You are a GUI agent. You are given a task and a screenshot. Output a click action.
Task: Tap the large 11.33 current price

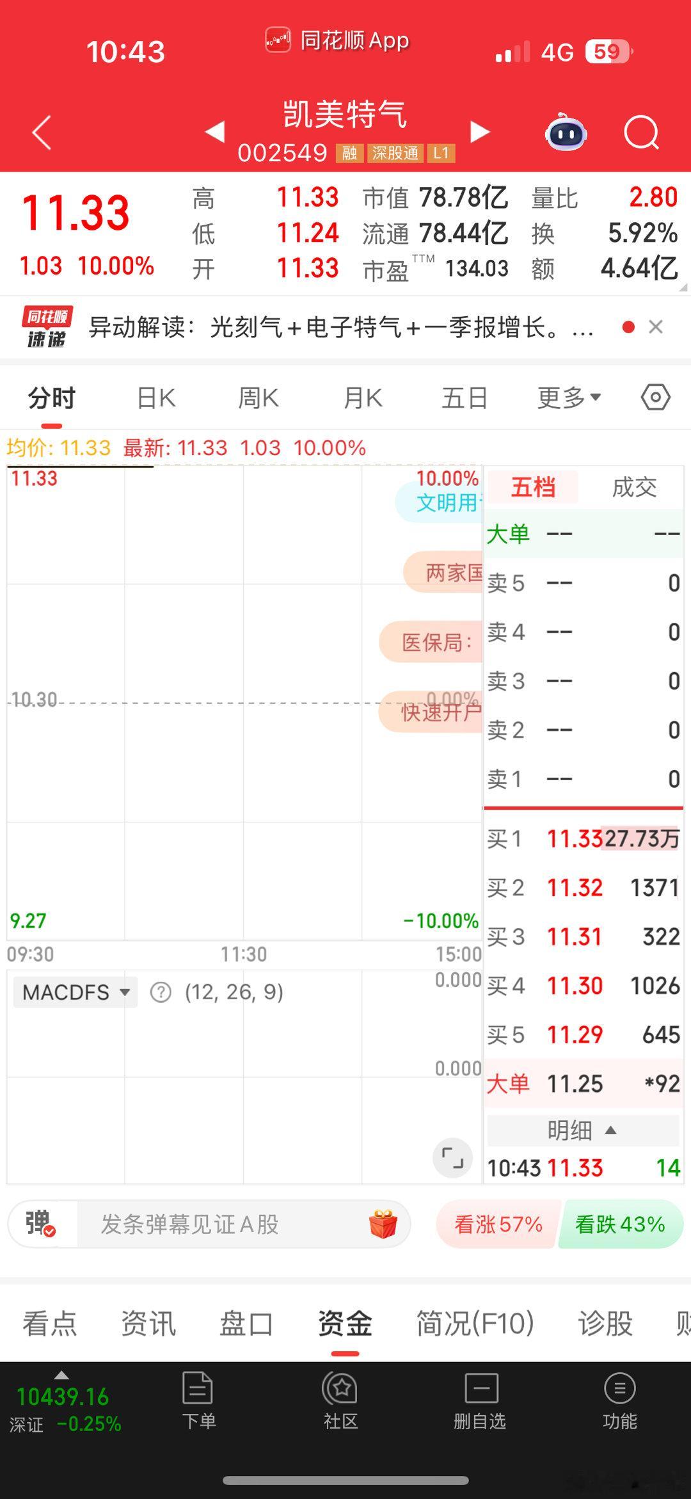click(75, 213)
